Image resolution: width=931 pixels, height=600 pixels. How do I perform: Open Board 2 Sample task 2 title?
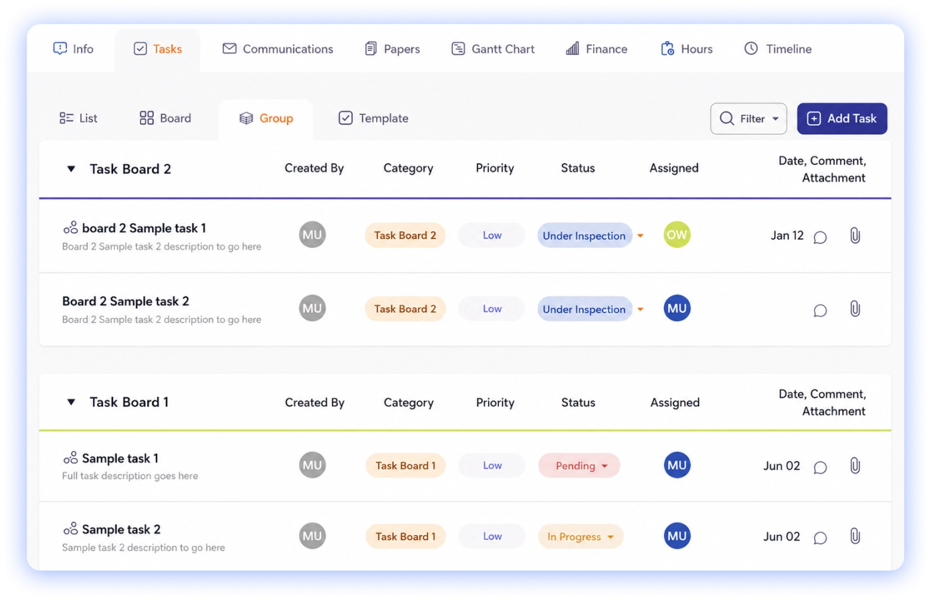pos(126,301)
